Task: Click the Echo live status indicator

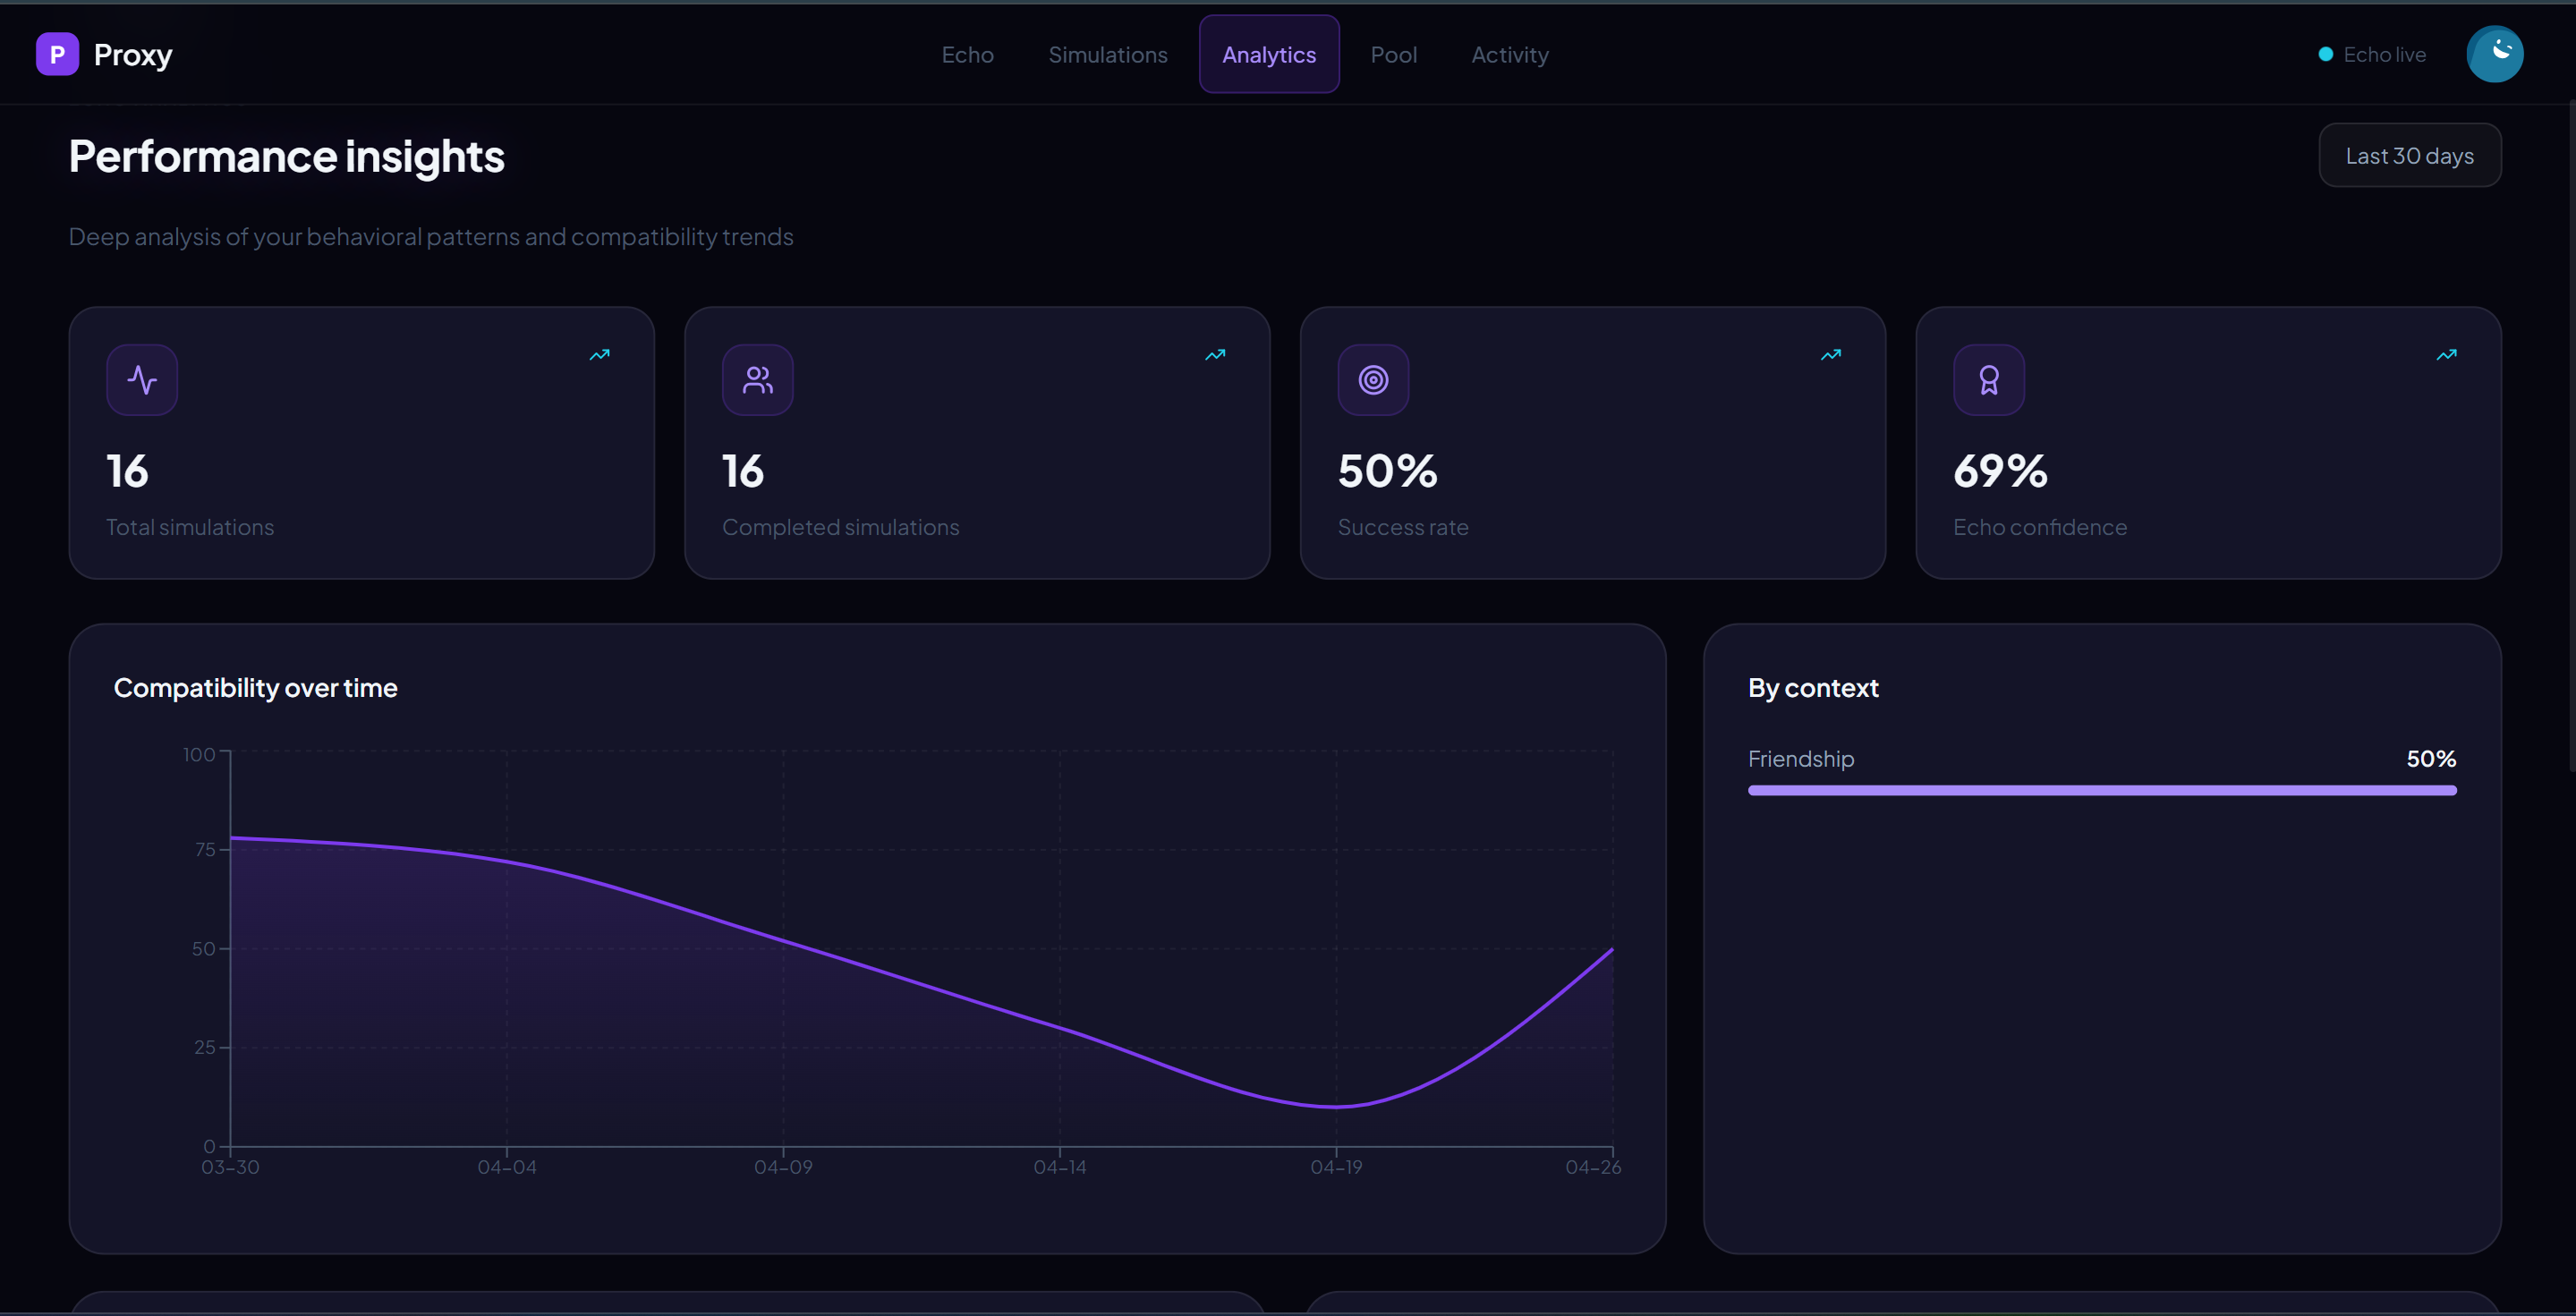Action: 2372,55
